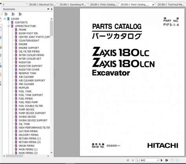
Task: Click the COVER bookmark icon
Action: pyautogui.click(x=9, y=19)
